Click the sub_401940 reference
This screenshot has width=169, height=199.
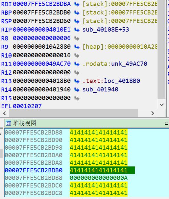click(100, 89)
